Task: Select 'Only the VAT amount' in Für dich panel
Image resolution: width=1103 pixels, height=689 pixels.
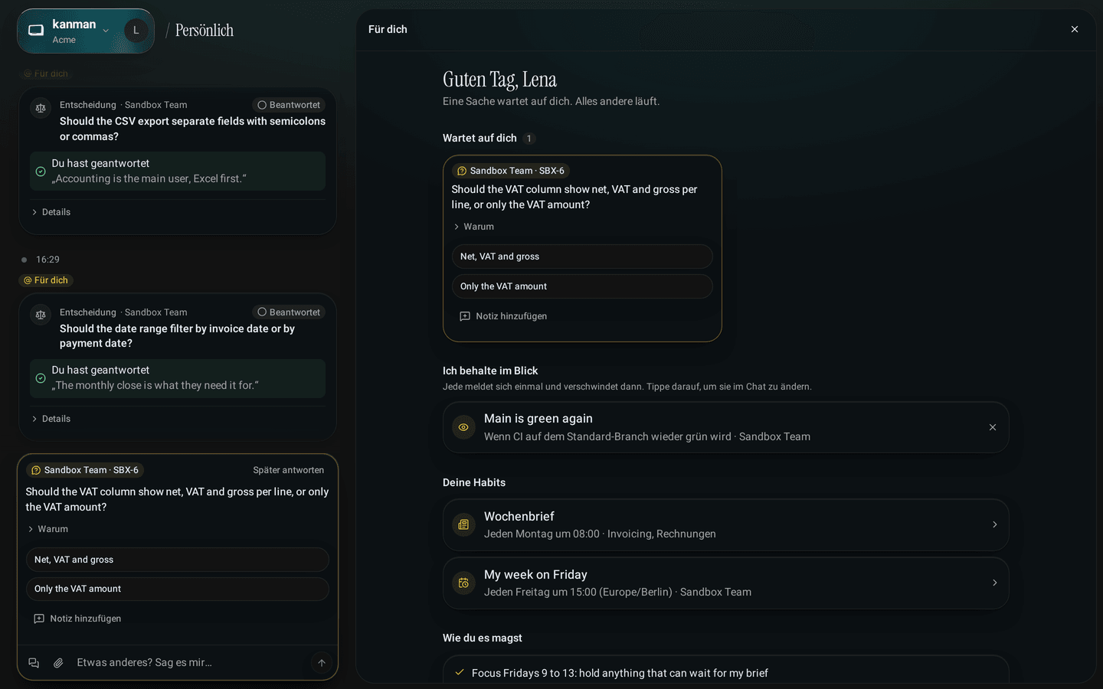Action: (x=582, y=286)
